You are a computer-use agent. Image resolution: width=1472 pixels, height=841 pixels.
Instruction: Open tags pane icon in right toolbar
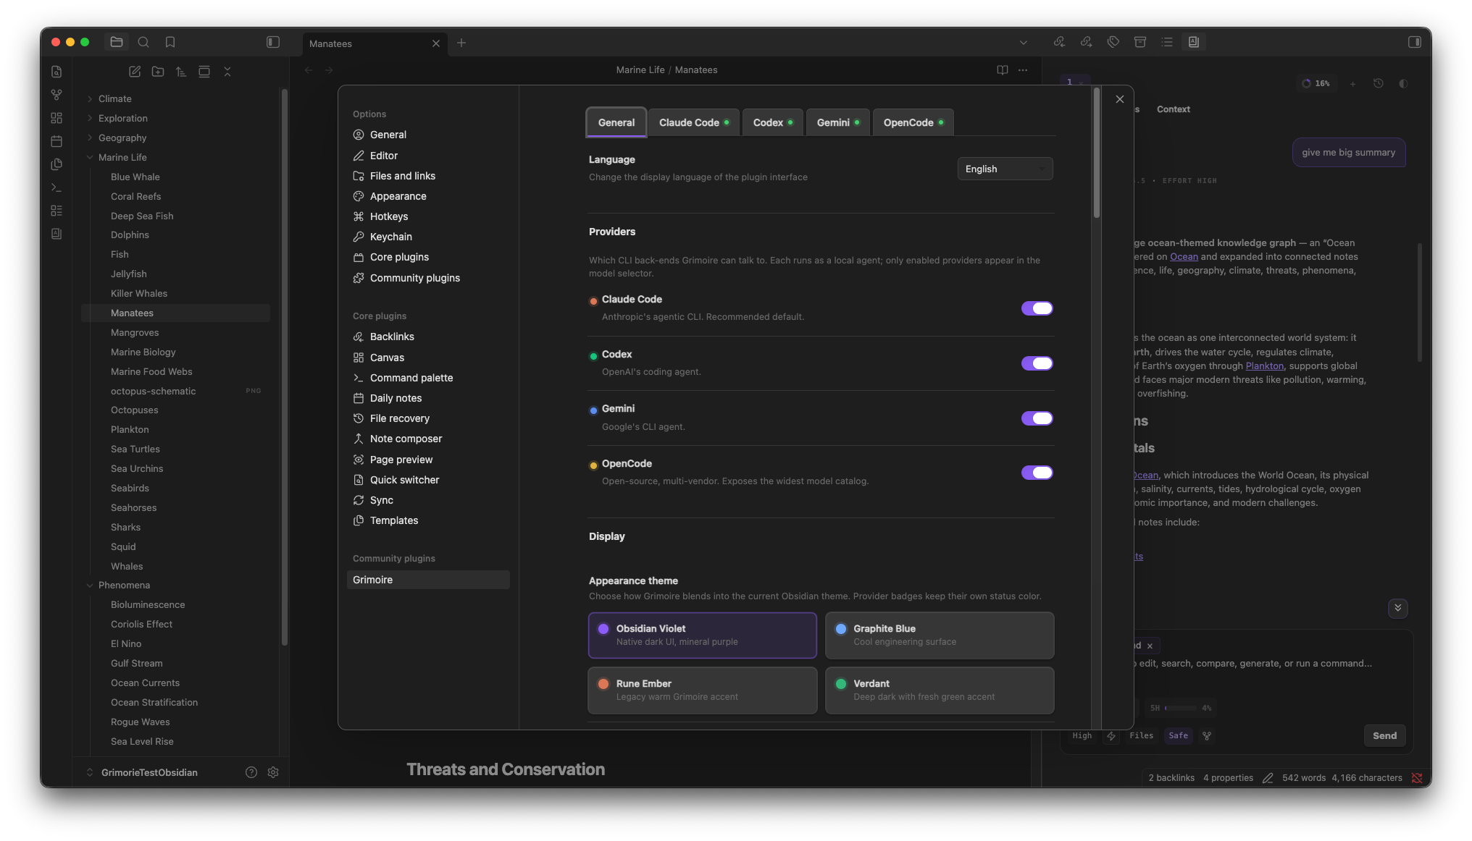tap(1113, 42)
